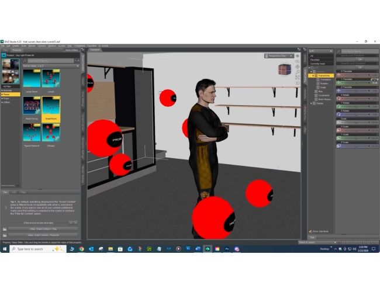380x292 pixels.
Task: Click the Z Rotate icon
Action: pos(338,114)
